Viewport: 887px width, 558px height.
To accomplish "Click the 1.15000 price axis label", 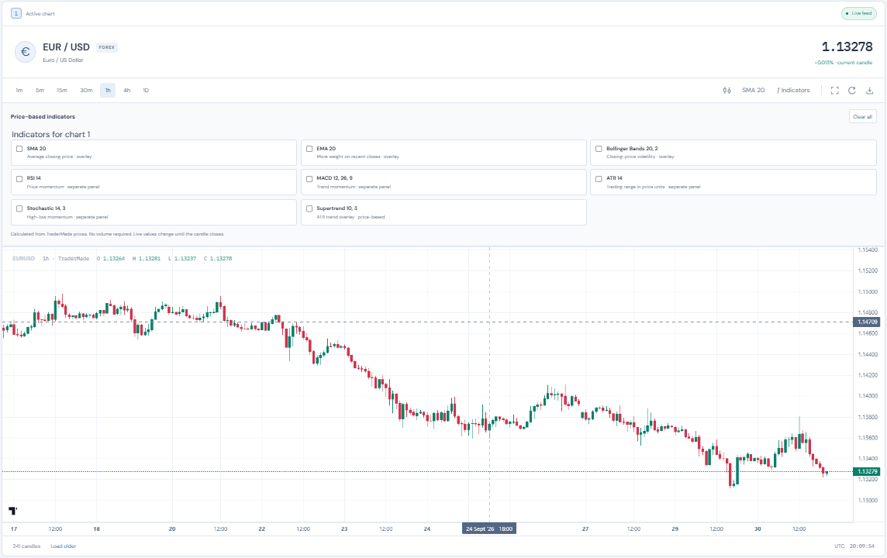I will coord(868,291).
